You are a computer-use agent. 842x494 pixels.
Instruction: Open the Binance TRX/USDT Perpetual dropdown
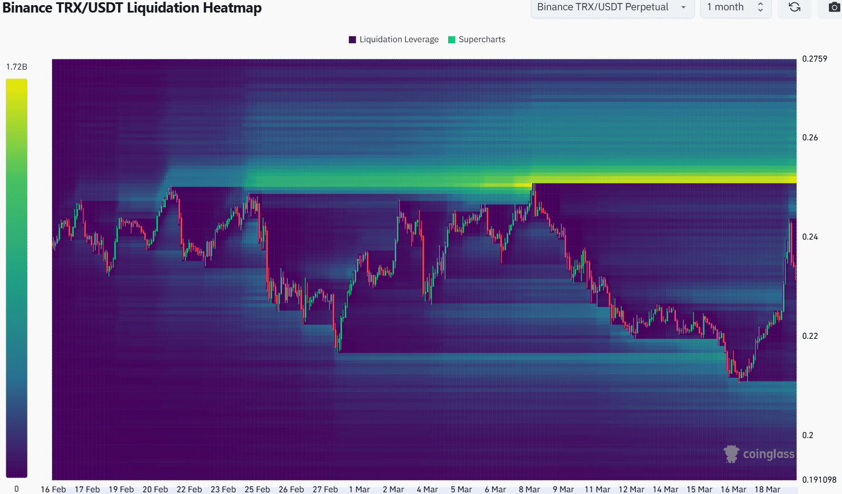tap(613, 7)
